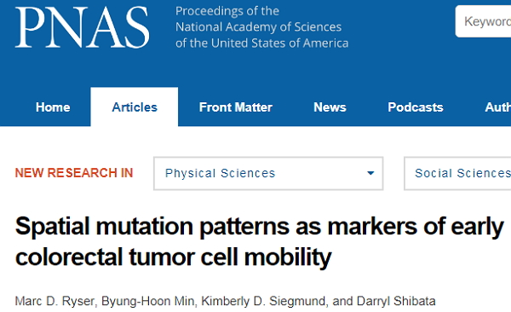
Task: Open author Kimberly D. Siegmund
Action: tap(263, 301)
